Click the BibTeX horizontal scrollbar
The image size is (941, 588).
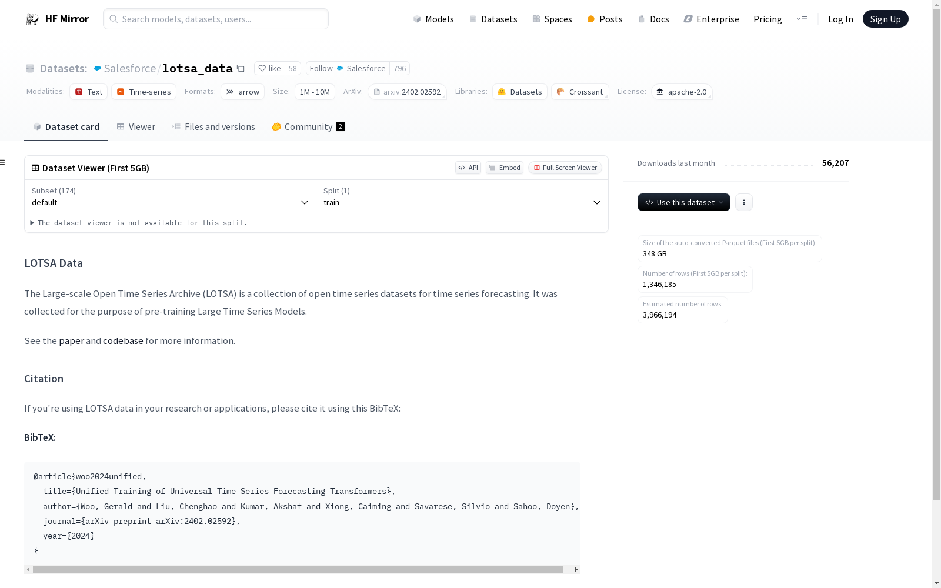point(298,569)
